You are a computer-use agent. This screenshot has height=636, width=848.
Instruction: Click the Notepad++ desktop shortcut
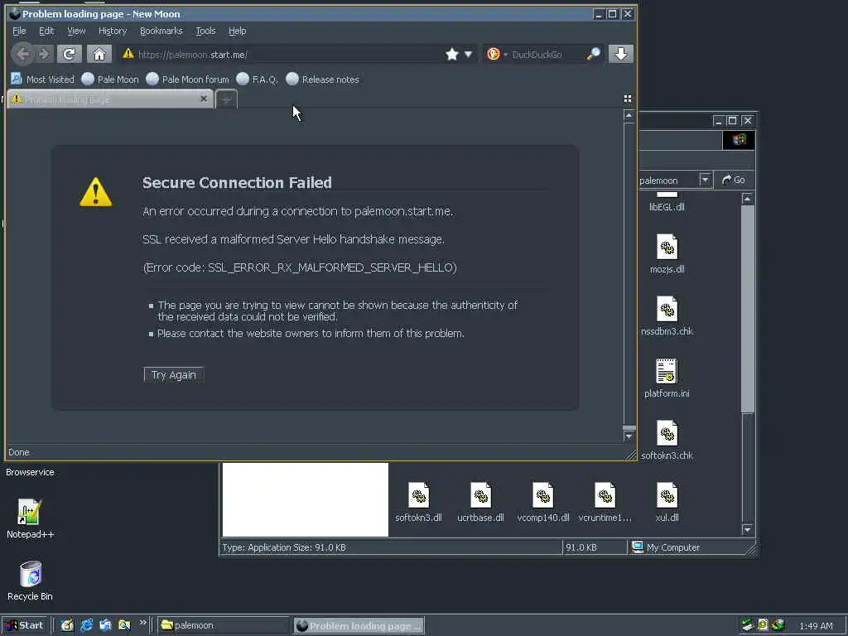click(x=30, y=518)
